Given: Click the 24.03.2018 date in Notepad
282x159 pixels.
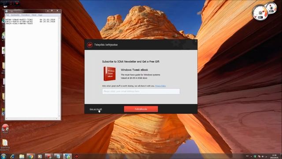Looking at the screenshot, I should [49, 22].
